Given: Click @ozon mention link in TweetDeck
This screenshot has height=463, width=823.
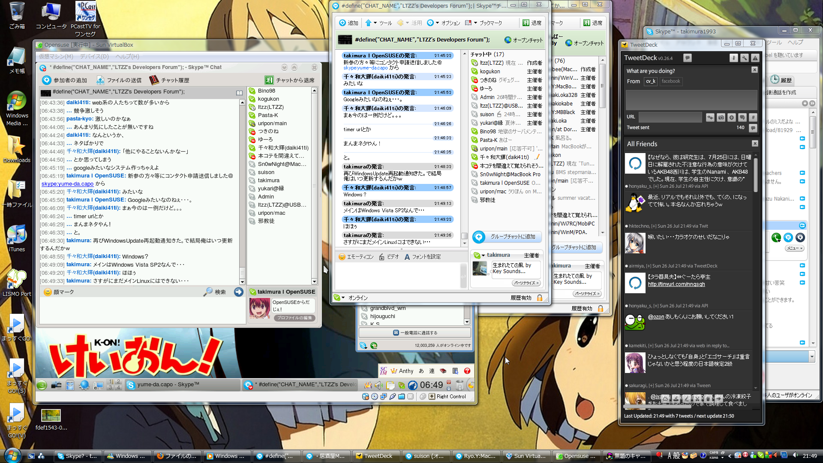Looking at the screenshot, I should pyautogui.click(x=656, y=317).
